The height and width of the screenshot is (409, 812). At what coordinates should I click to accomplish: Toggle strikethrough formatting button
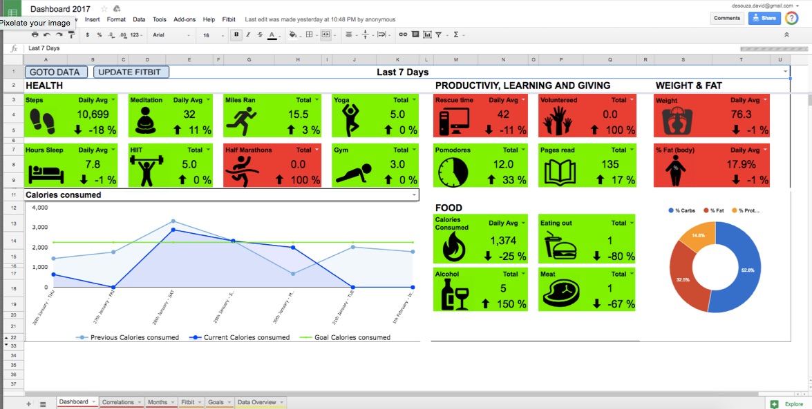260,34
